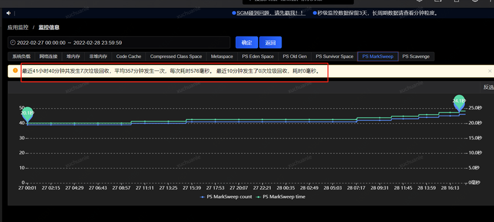Toggle PS MarkSweep count legend series
The width and height of the screenshot is (494, 222).
click(x=226, y=197)
